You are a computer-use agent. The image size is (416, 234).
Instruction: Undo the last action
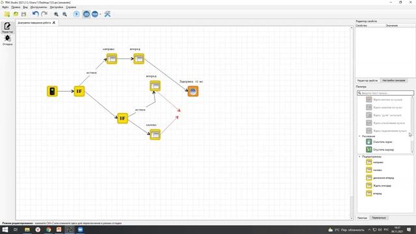point(35,14)
